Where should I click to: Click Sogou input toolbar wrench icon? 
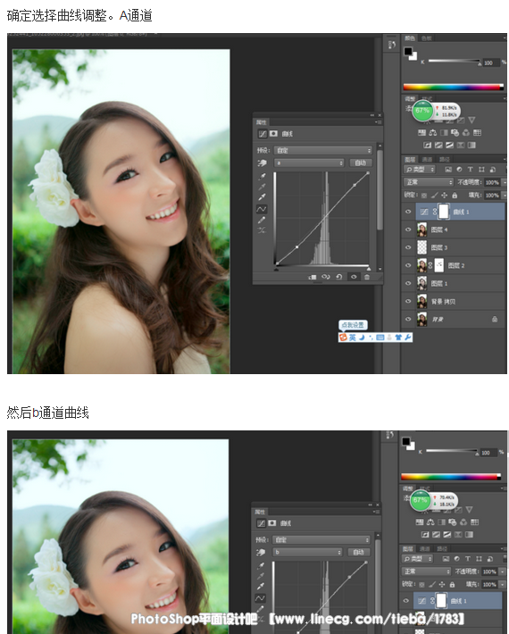tap(407, 338)
